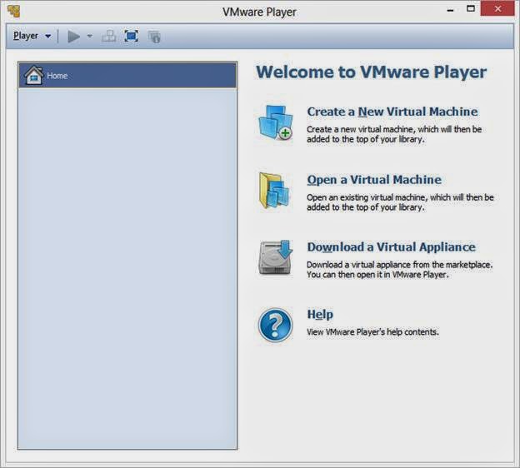
Task: Open a Virtual Machine link
Action: (374, 180)
